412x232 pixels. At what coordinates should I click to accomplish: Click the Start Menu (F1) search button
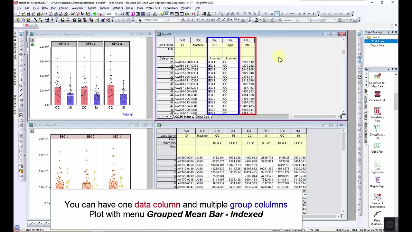17,228
